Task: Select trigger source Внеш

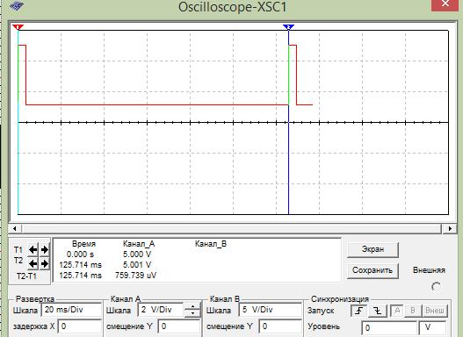Action: (x=435, y=311)
